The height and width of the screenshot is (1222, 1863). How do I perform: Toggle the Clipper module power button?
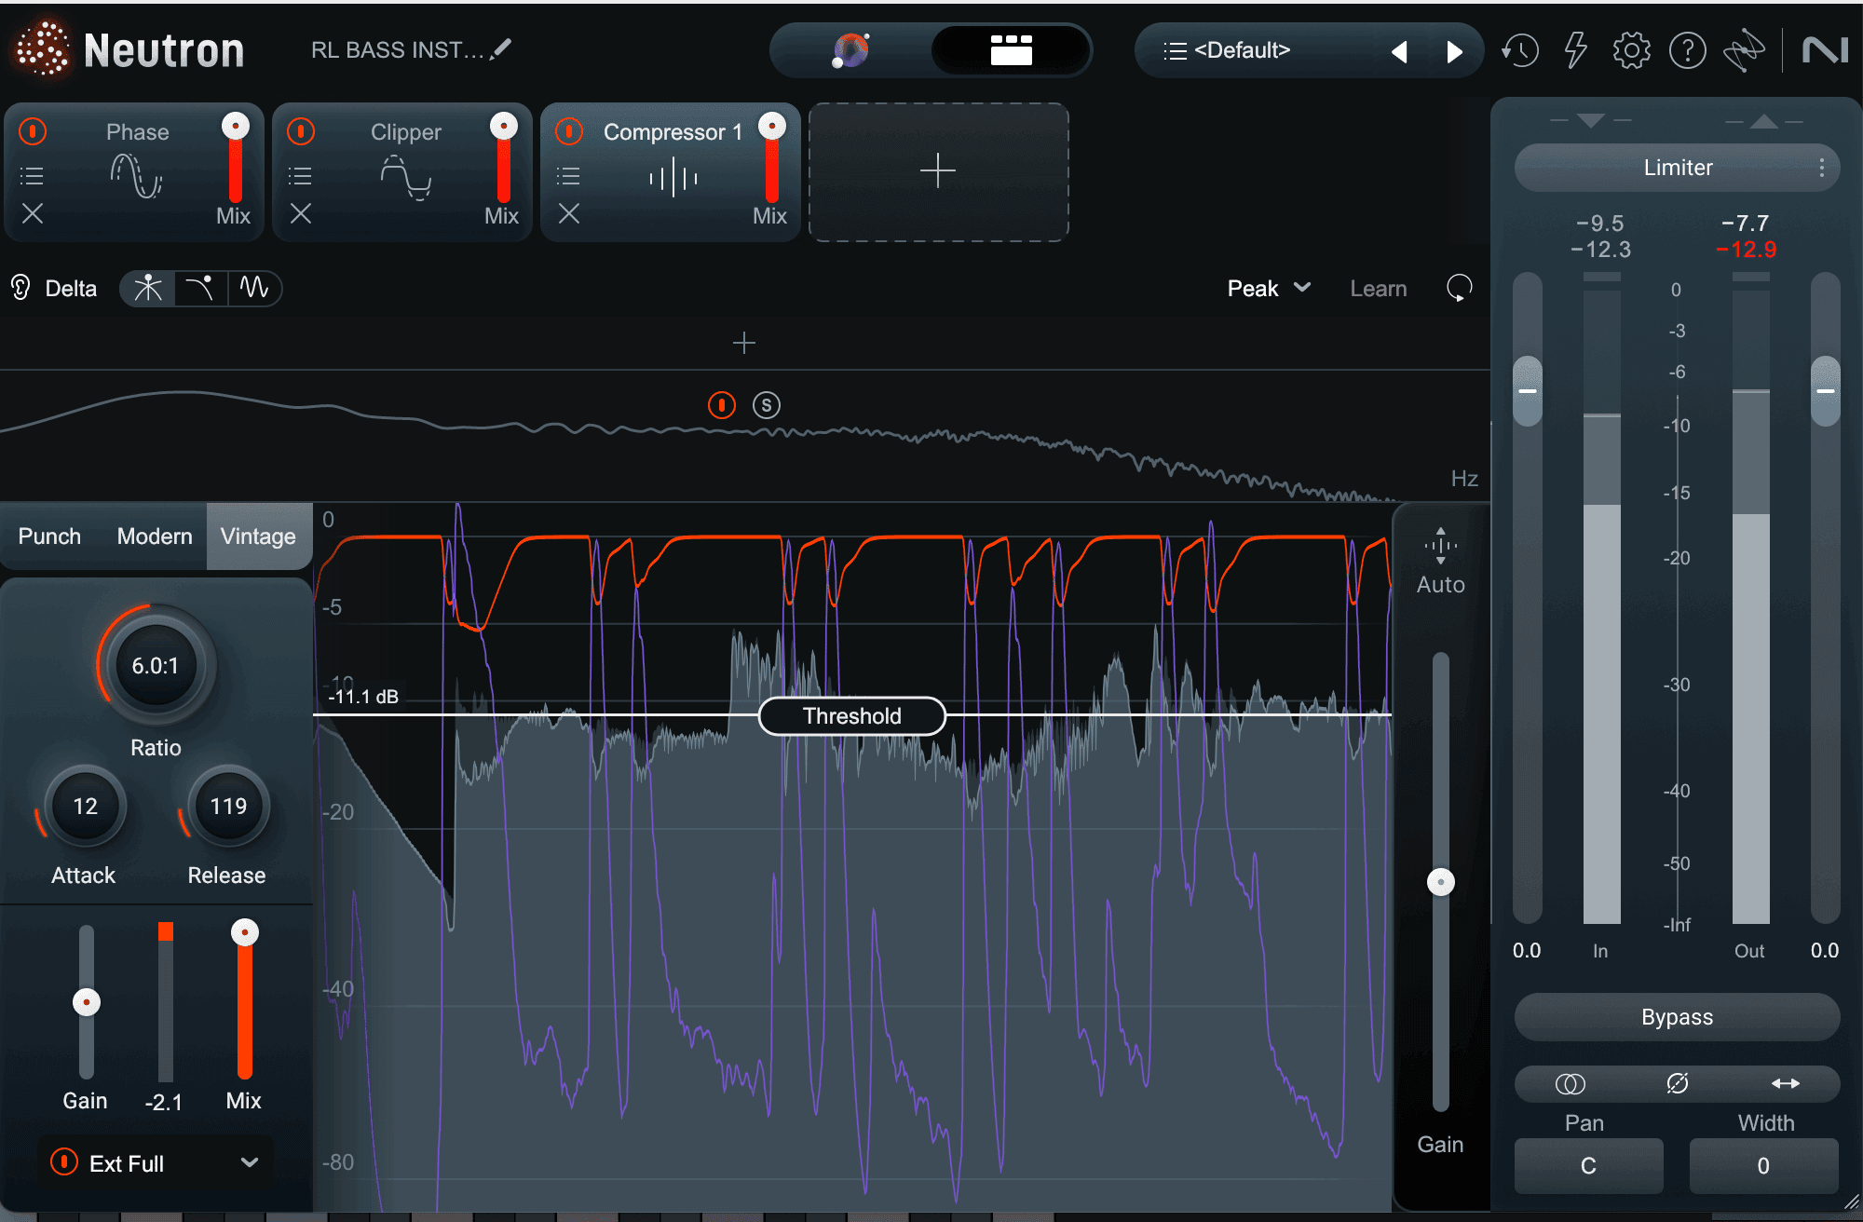301,131
